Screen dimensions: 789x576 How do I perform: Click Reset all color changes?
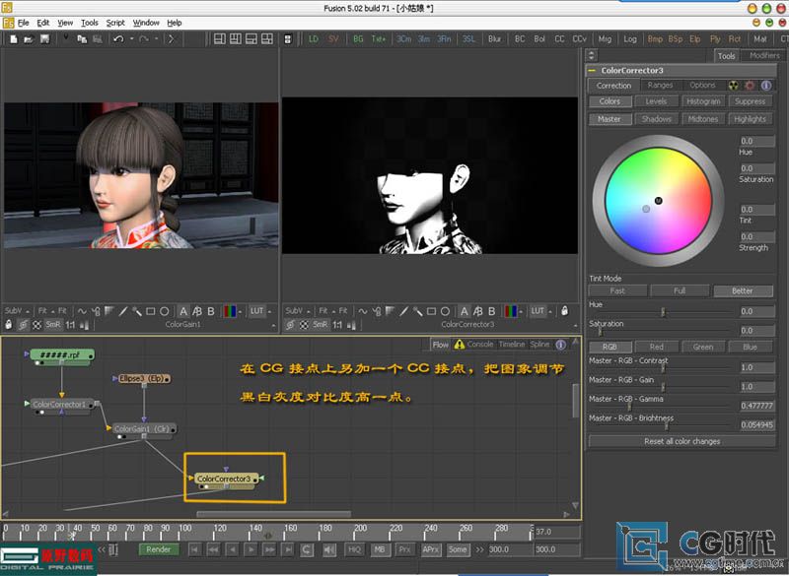click(x=681, y=441)
